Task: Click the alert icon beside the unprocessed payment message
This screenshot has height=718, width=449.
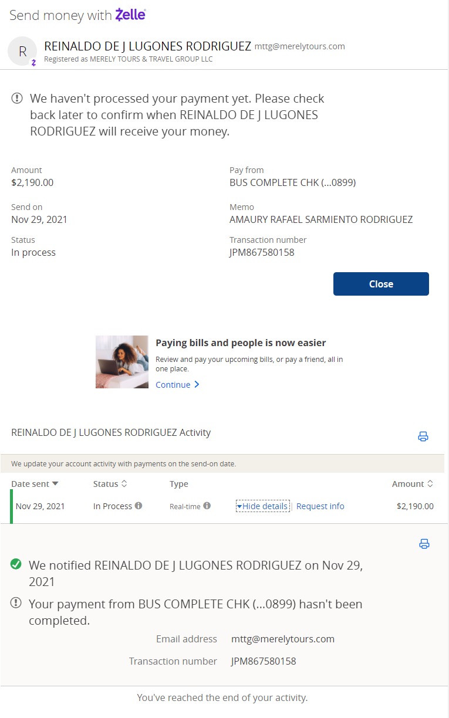Action: click(17, 99)
